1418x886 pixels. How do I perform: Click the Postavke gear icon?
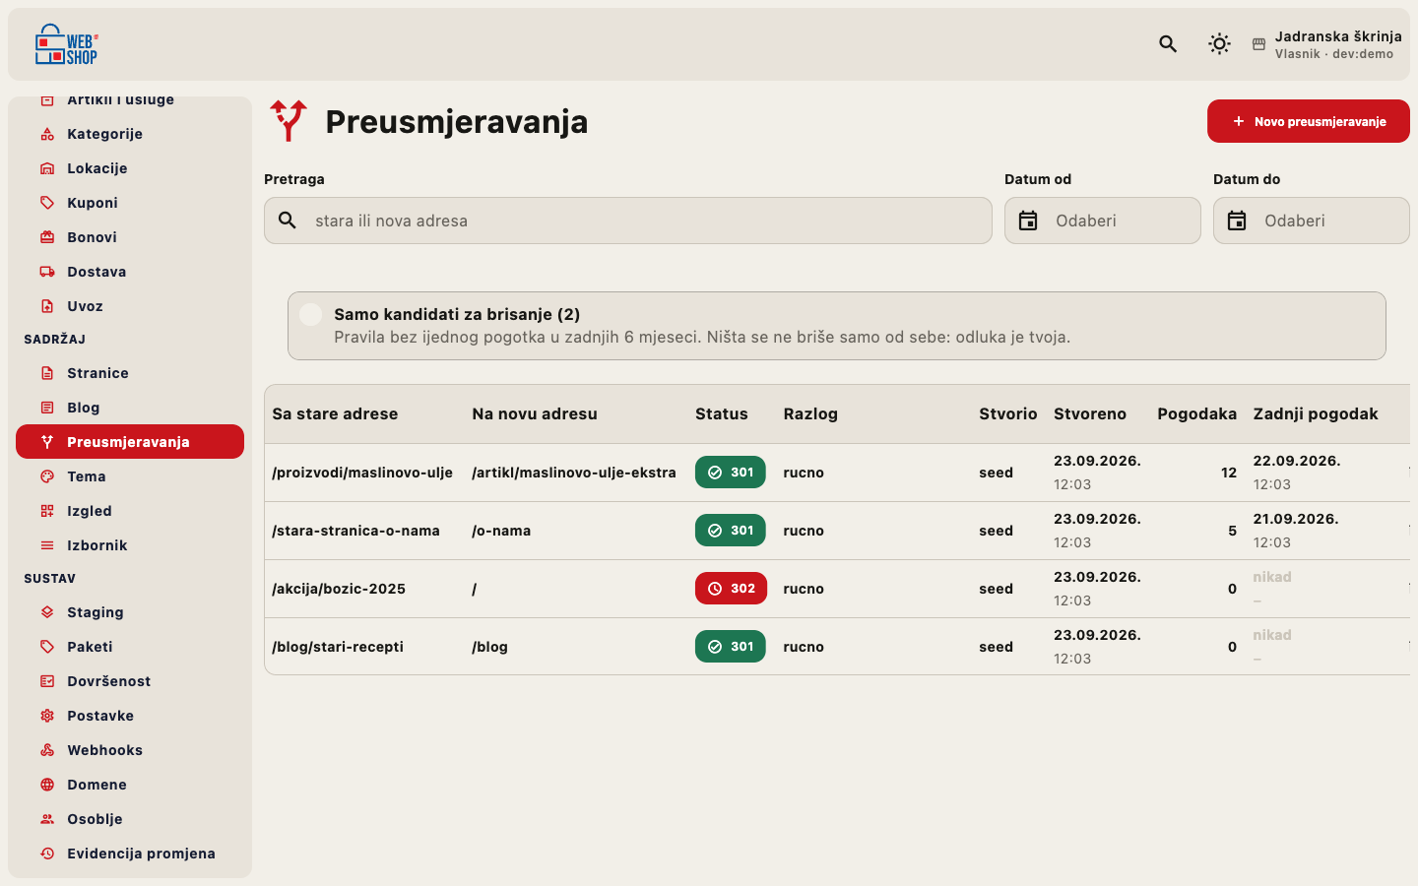pyautogui.click(x=47, y=716)
